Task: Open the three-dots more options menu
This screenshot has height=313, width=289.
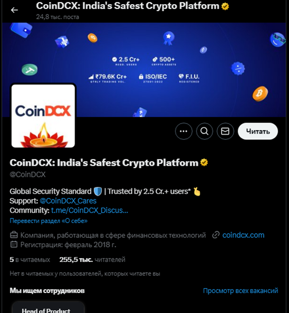Action: click(183, 131)
